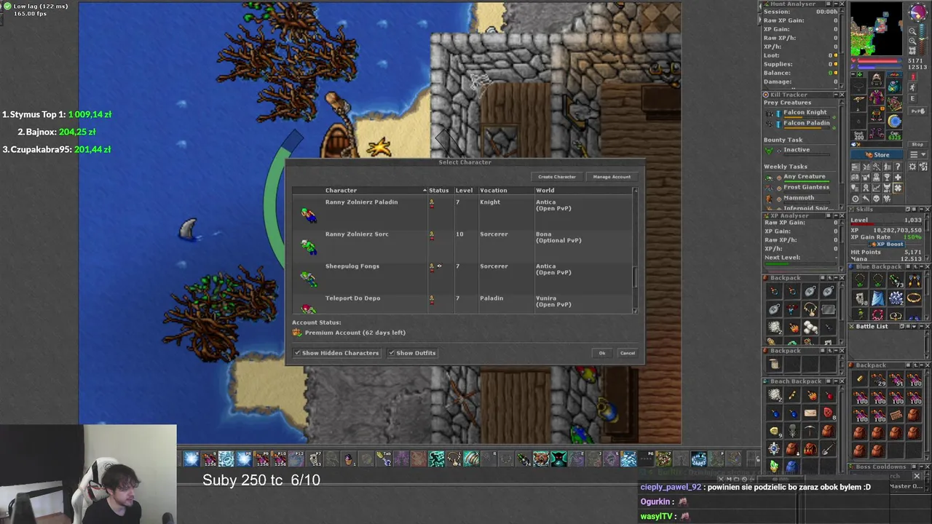This screenshot has height=524, width=932.
Task: Sort characters by the Level column header
Action: pyautogui.click(x=464, y=191)
